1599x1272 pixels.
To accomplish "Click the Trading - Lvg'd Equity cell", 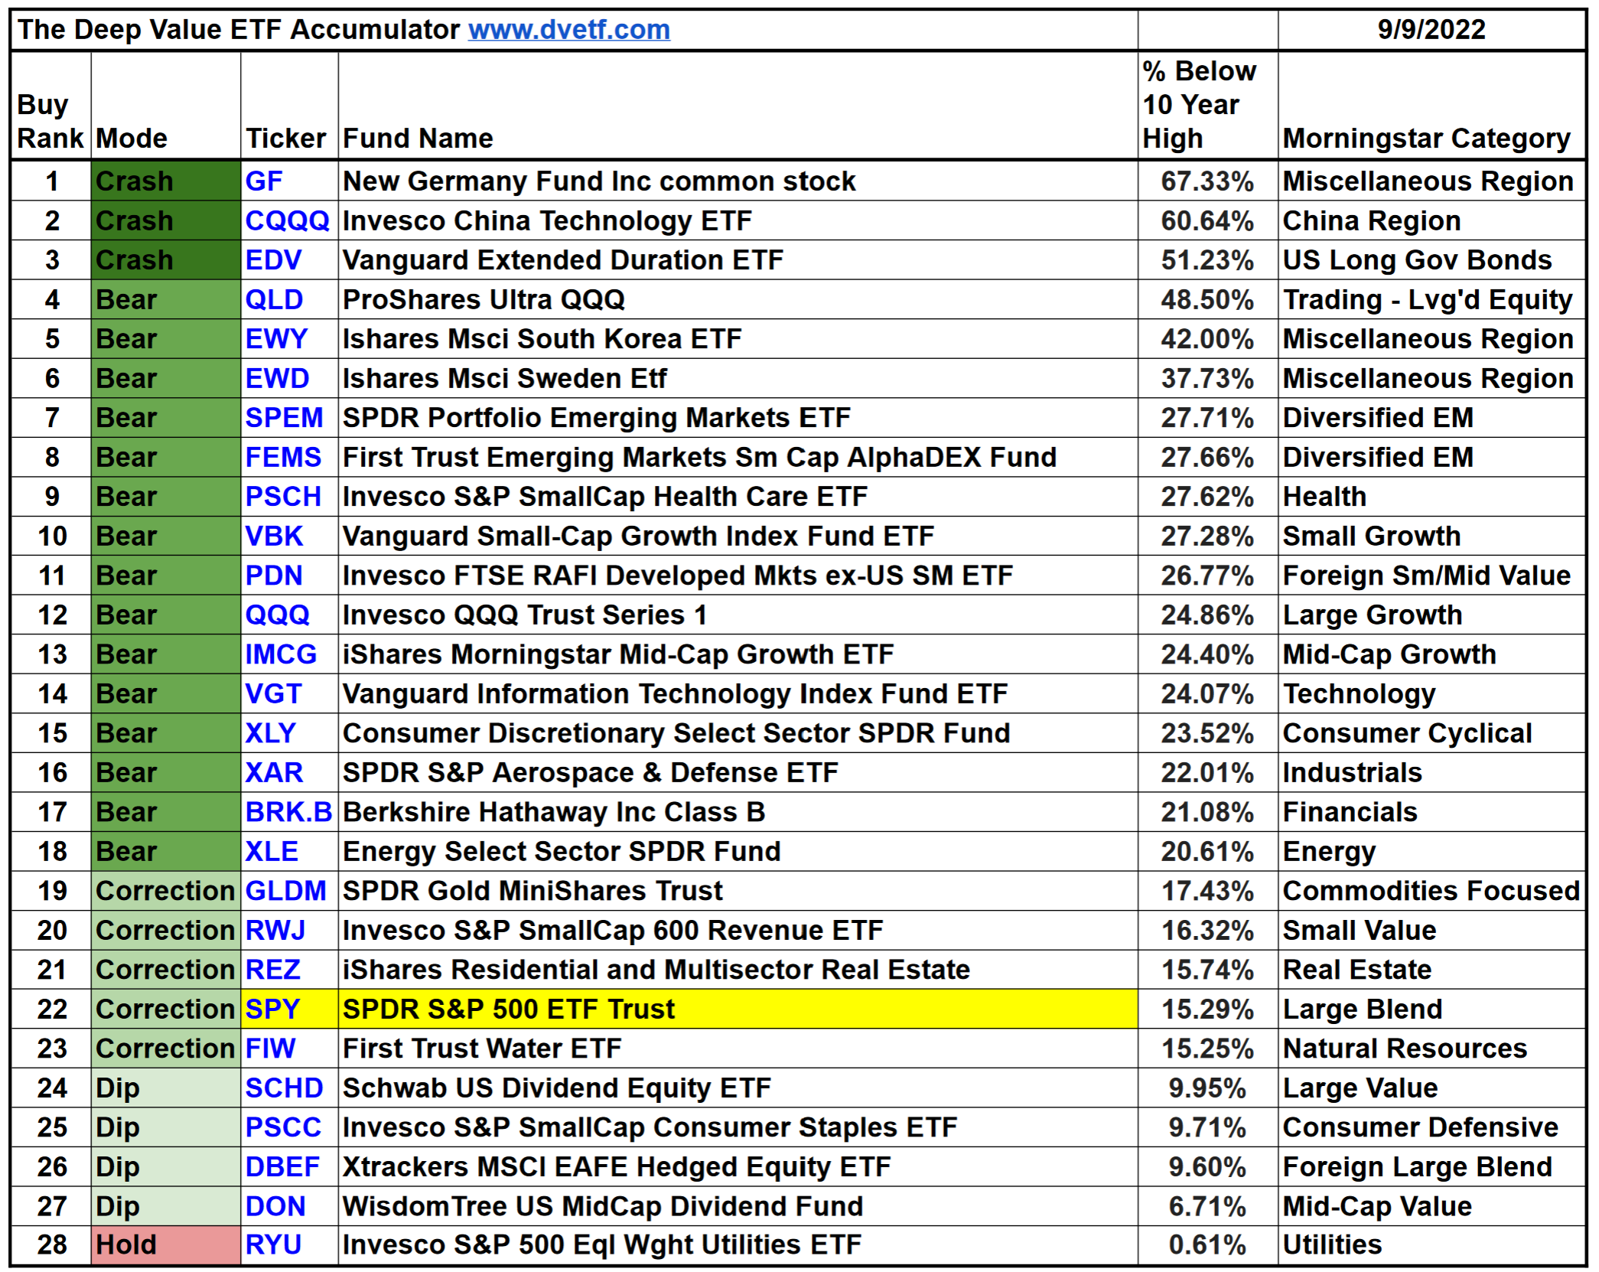I will (x=1431, y=300).
